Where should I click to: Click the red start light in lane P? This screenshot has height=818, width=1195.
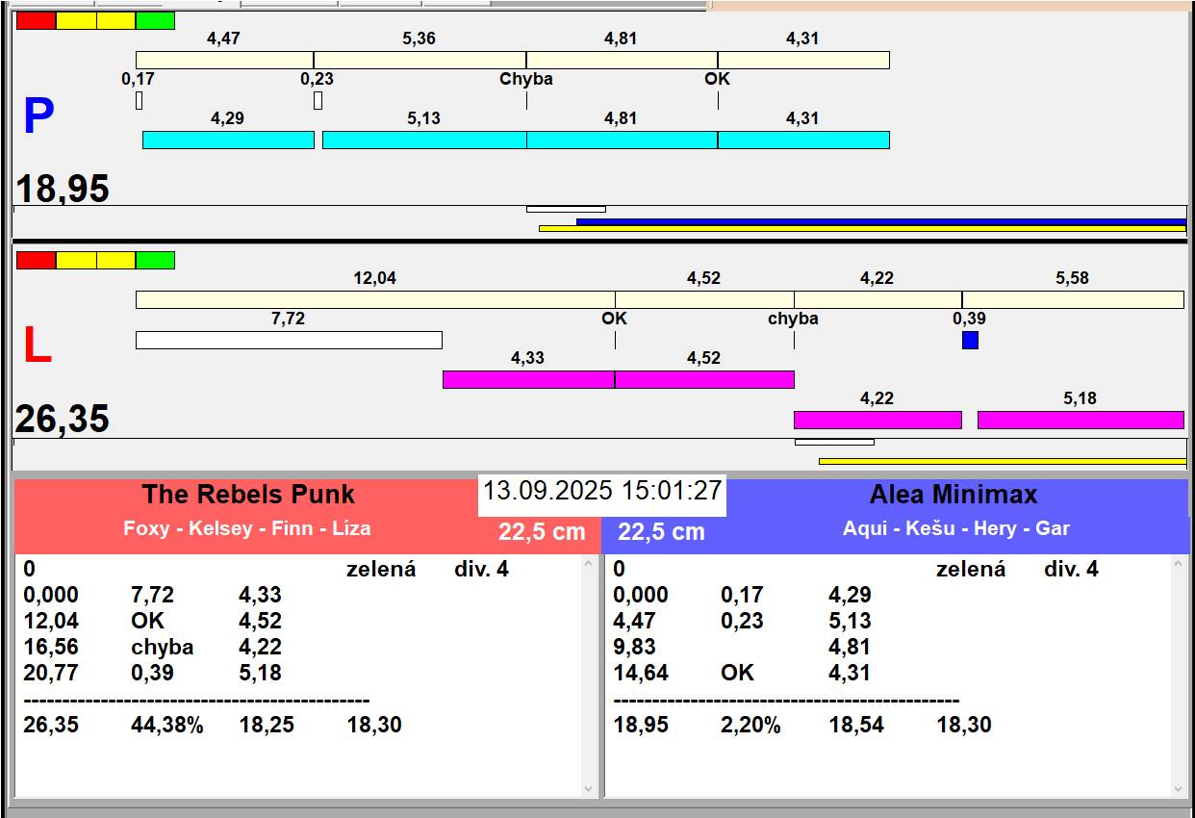pos(37,21)
